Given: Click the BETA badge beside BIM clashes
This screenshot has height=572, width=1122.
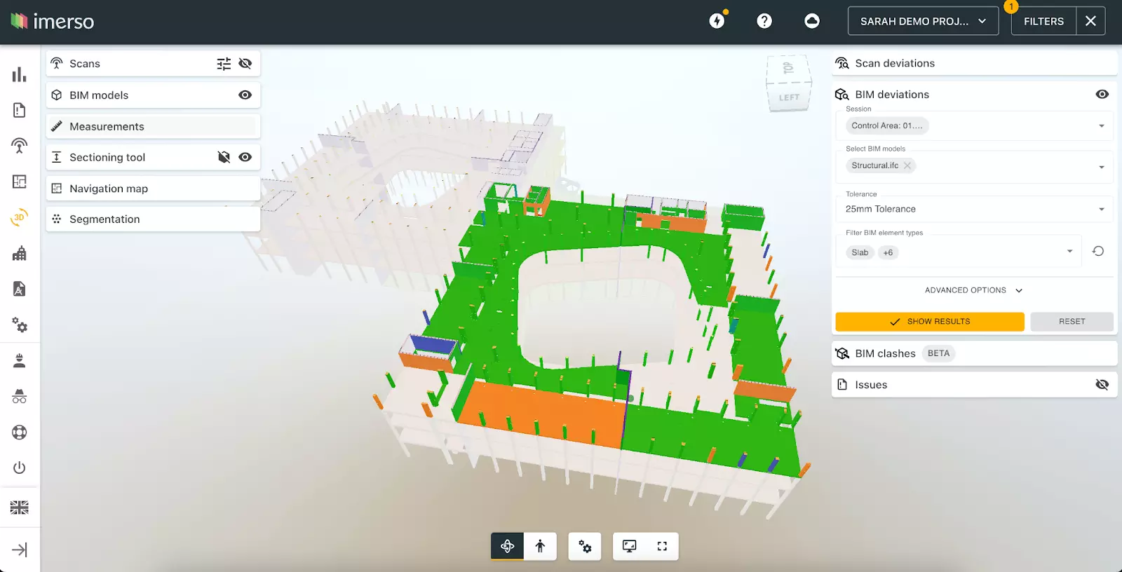Looking at the screenshot, I should coord(938,353).
